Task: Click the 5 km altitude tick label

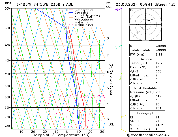Action: coord(108,88)
